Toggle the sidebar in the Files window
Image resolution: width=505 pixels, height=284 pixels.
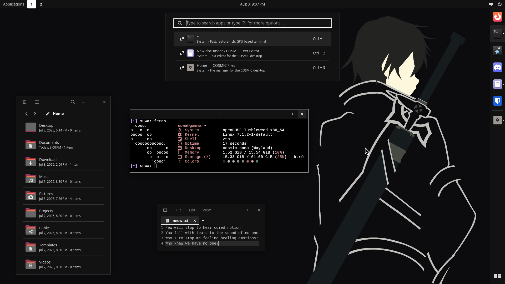[x=24, y=102]
